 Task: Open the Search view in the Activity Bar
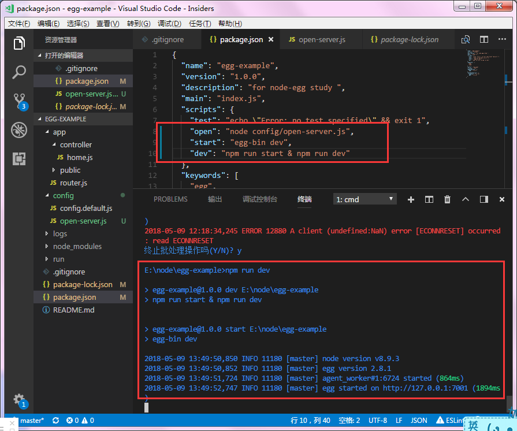tap(19, 72)
